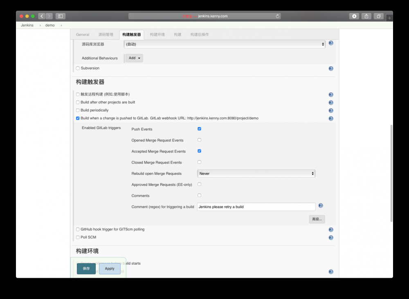Image resolution: width=409 pixels, height=299 pixels.
Task: Click the page vertical scrollbar
Action: click(391, 173)
